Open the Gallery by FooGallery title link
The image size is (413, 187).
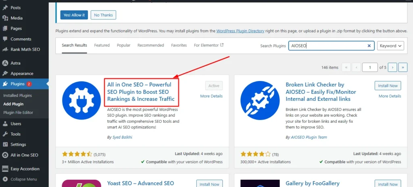(313, 183)
